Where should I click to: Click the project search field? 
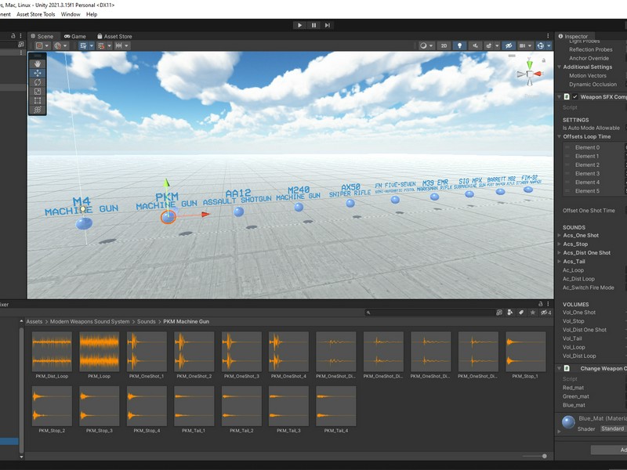point(429,313)
